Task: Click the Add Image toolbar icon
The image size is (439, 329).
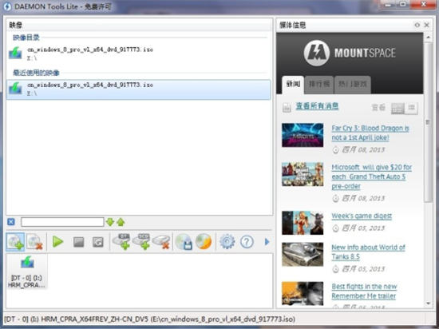Action: tap(15, 242)
